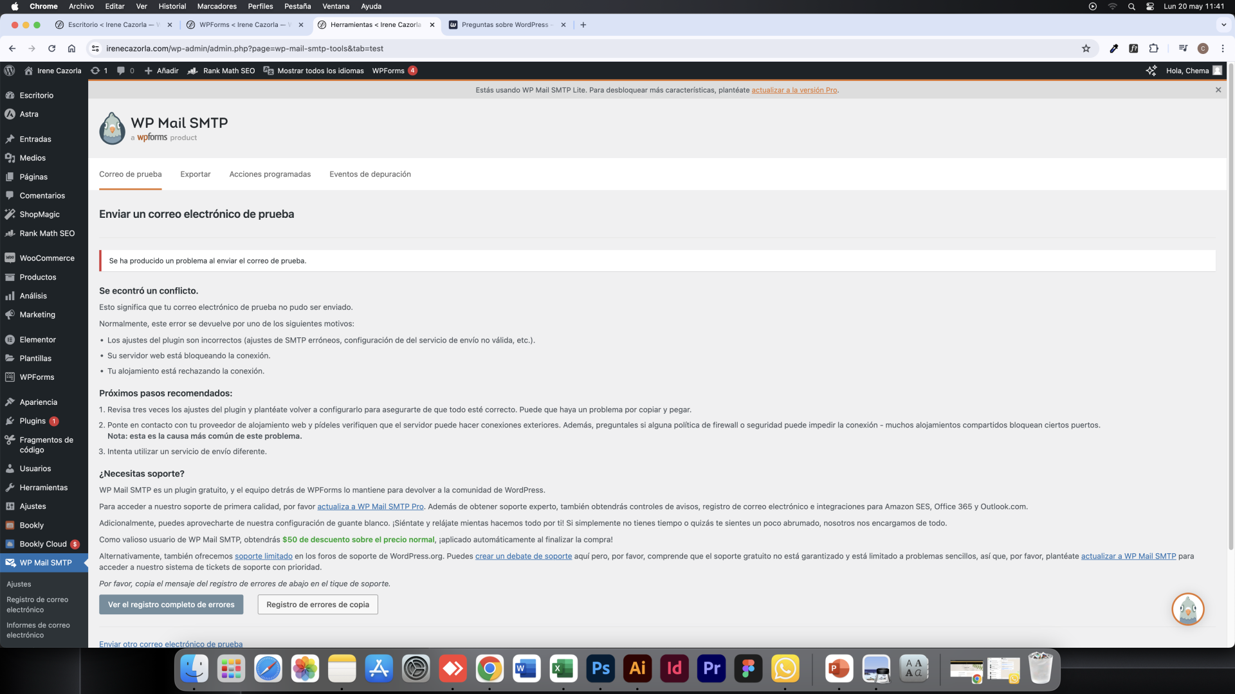
Task: Open the floating pigeon help button
Action: pos(1187,609)
